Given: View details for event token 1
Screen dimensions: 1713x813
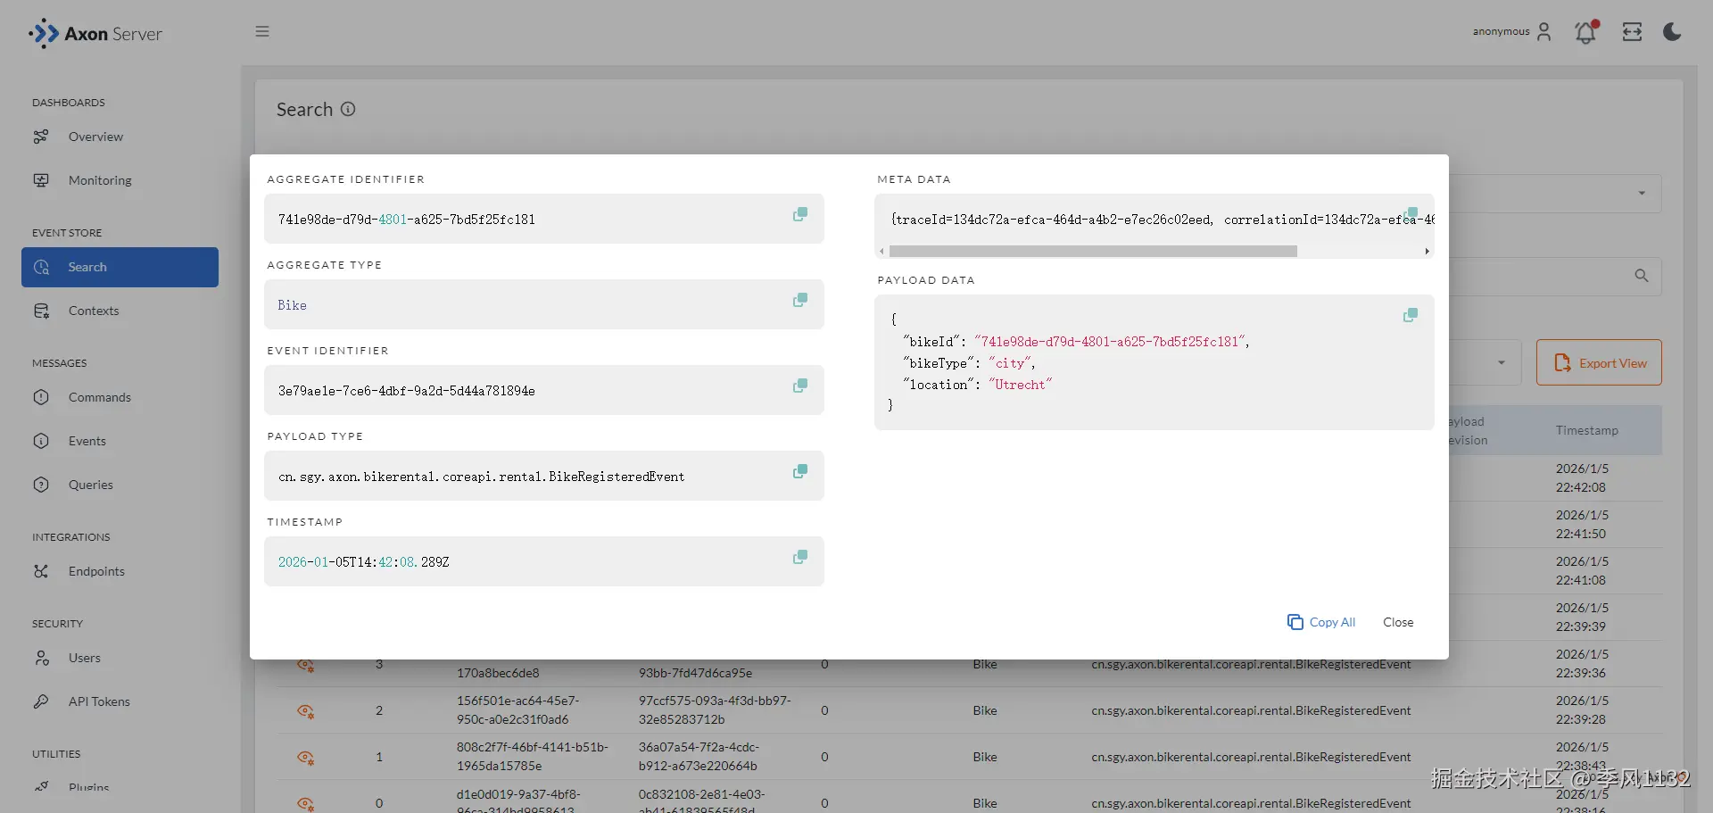Looking at the screenshot, I should [x=305, y=758].
